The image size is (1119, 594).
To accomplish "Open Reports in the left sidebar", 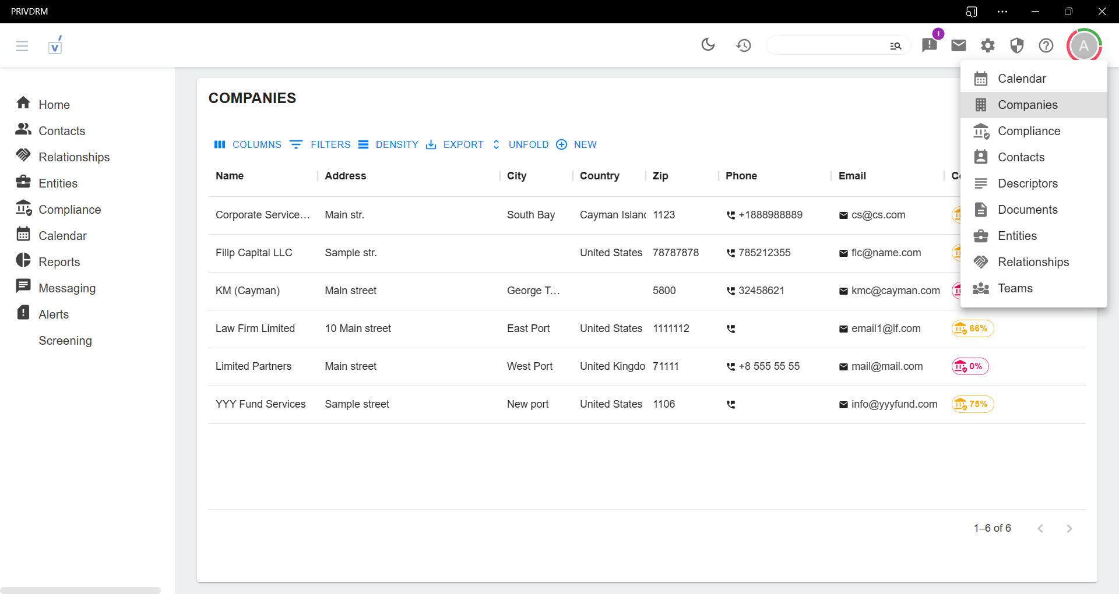I will click(59, 262).
